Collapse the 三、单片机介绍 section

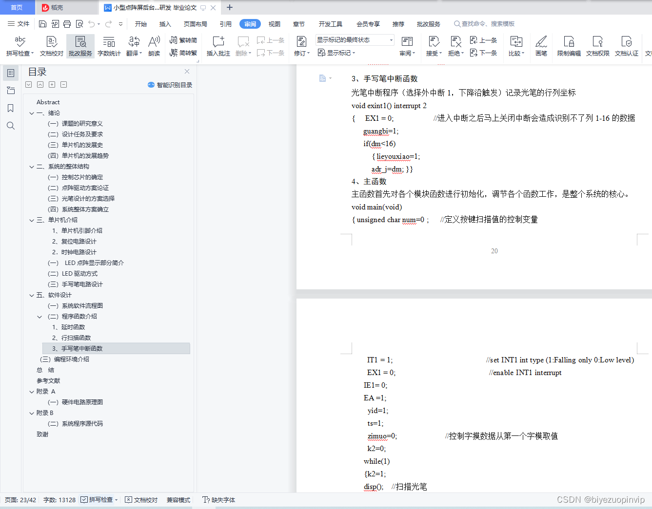pyautogui.click(x=32, y=220)
